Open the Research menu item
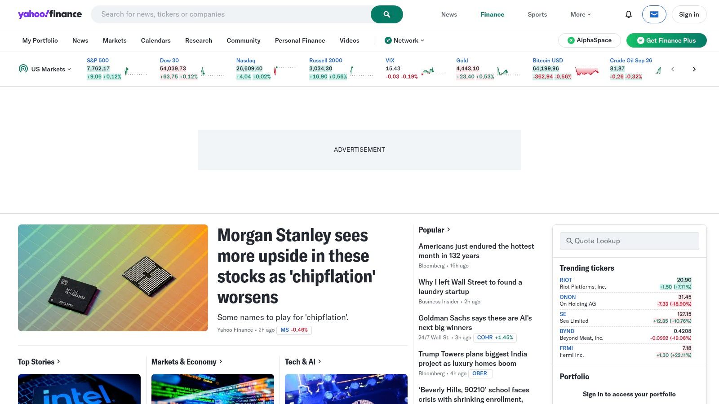Screen dimensions: 719x404 click(199, 40)
